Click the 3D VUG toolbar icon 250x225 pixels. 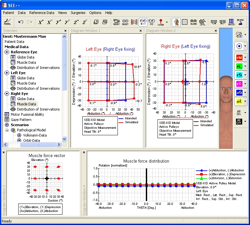[240, 22]
